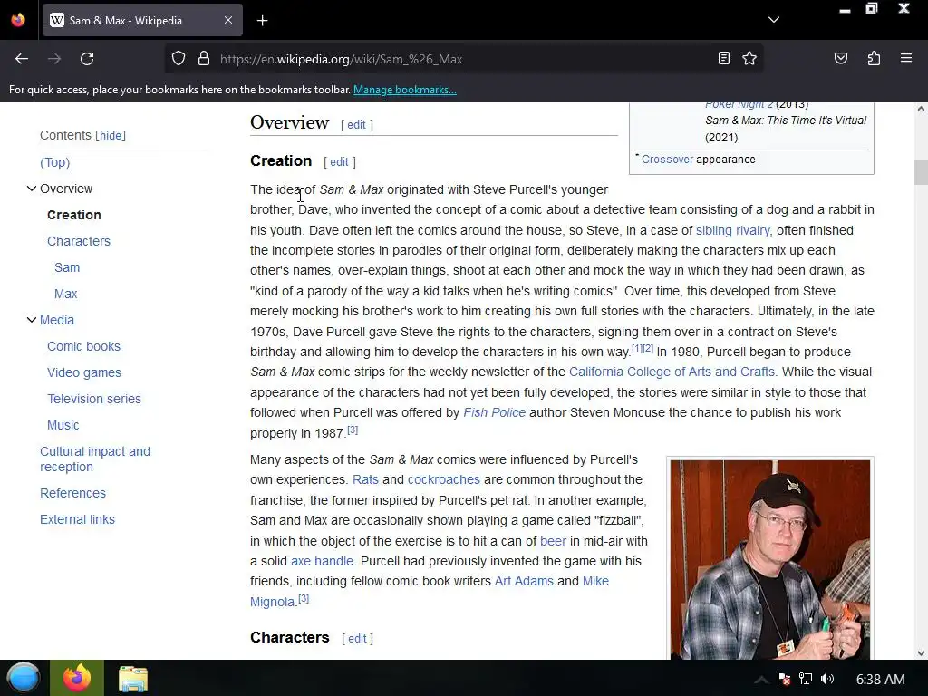The height and width of the screenshot is (696, 928).
Task: Toggle reader view icon in address bar
Action: [723, 59]
